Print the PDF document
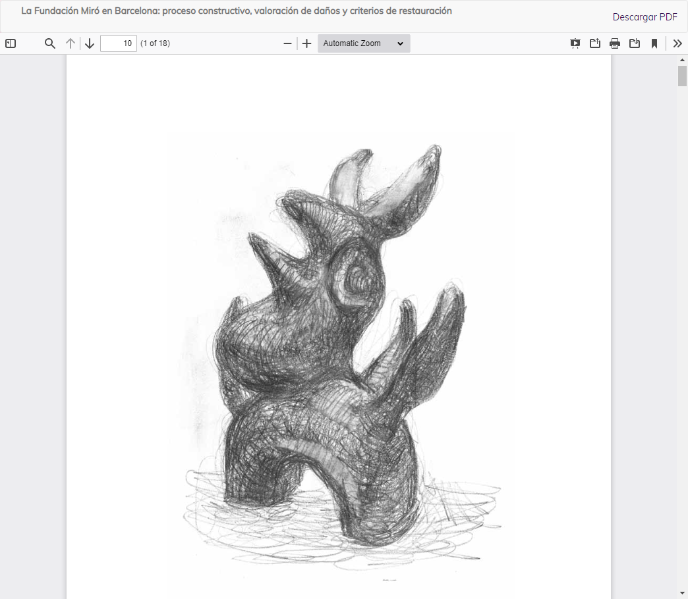The height and width of the screenshot is (599, 688). (615, 43)
